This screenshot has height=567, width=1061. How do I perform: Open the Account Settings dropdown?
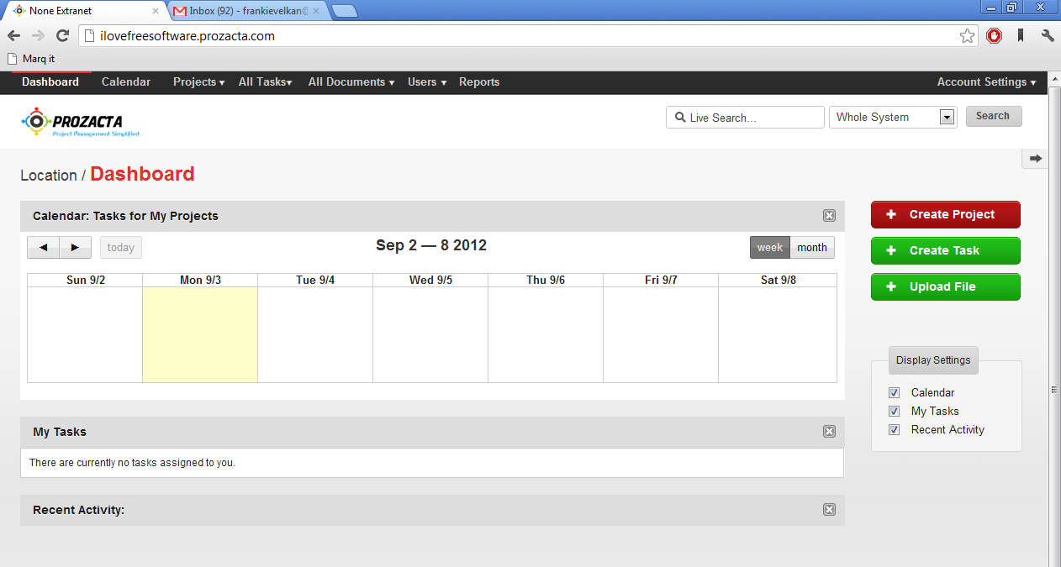[987, 82]
